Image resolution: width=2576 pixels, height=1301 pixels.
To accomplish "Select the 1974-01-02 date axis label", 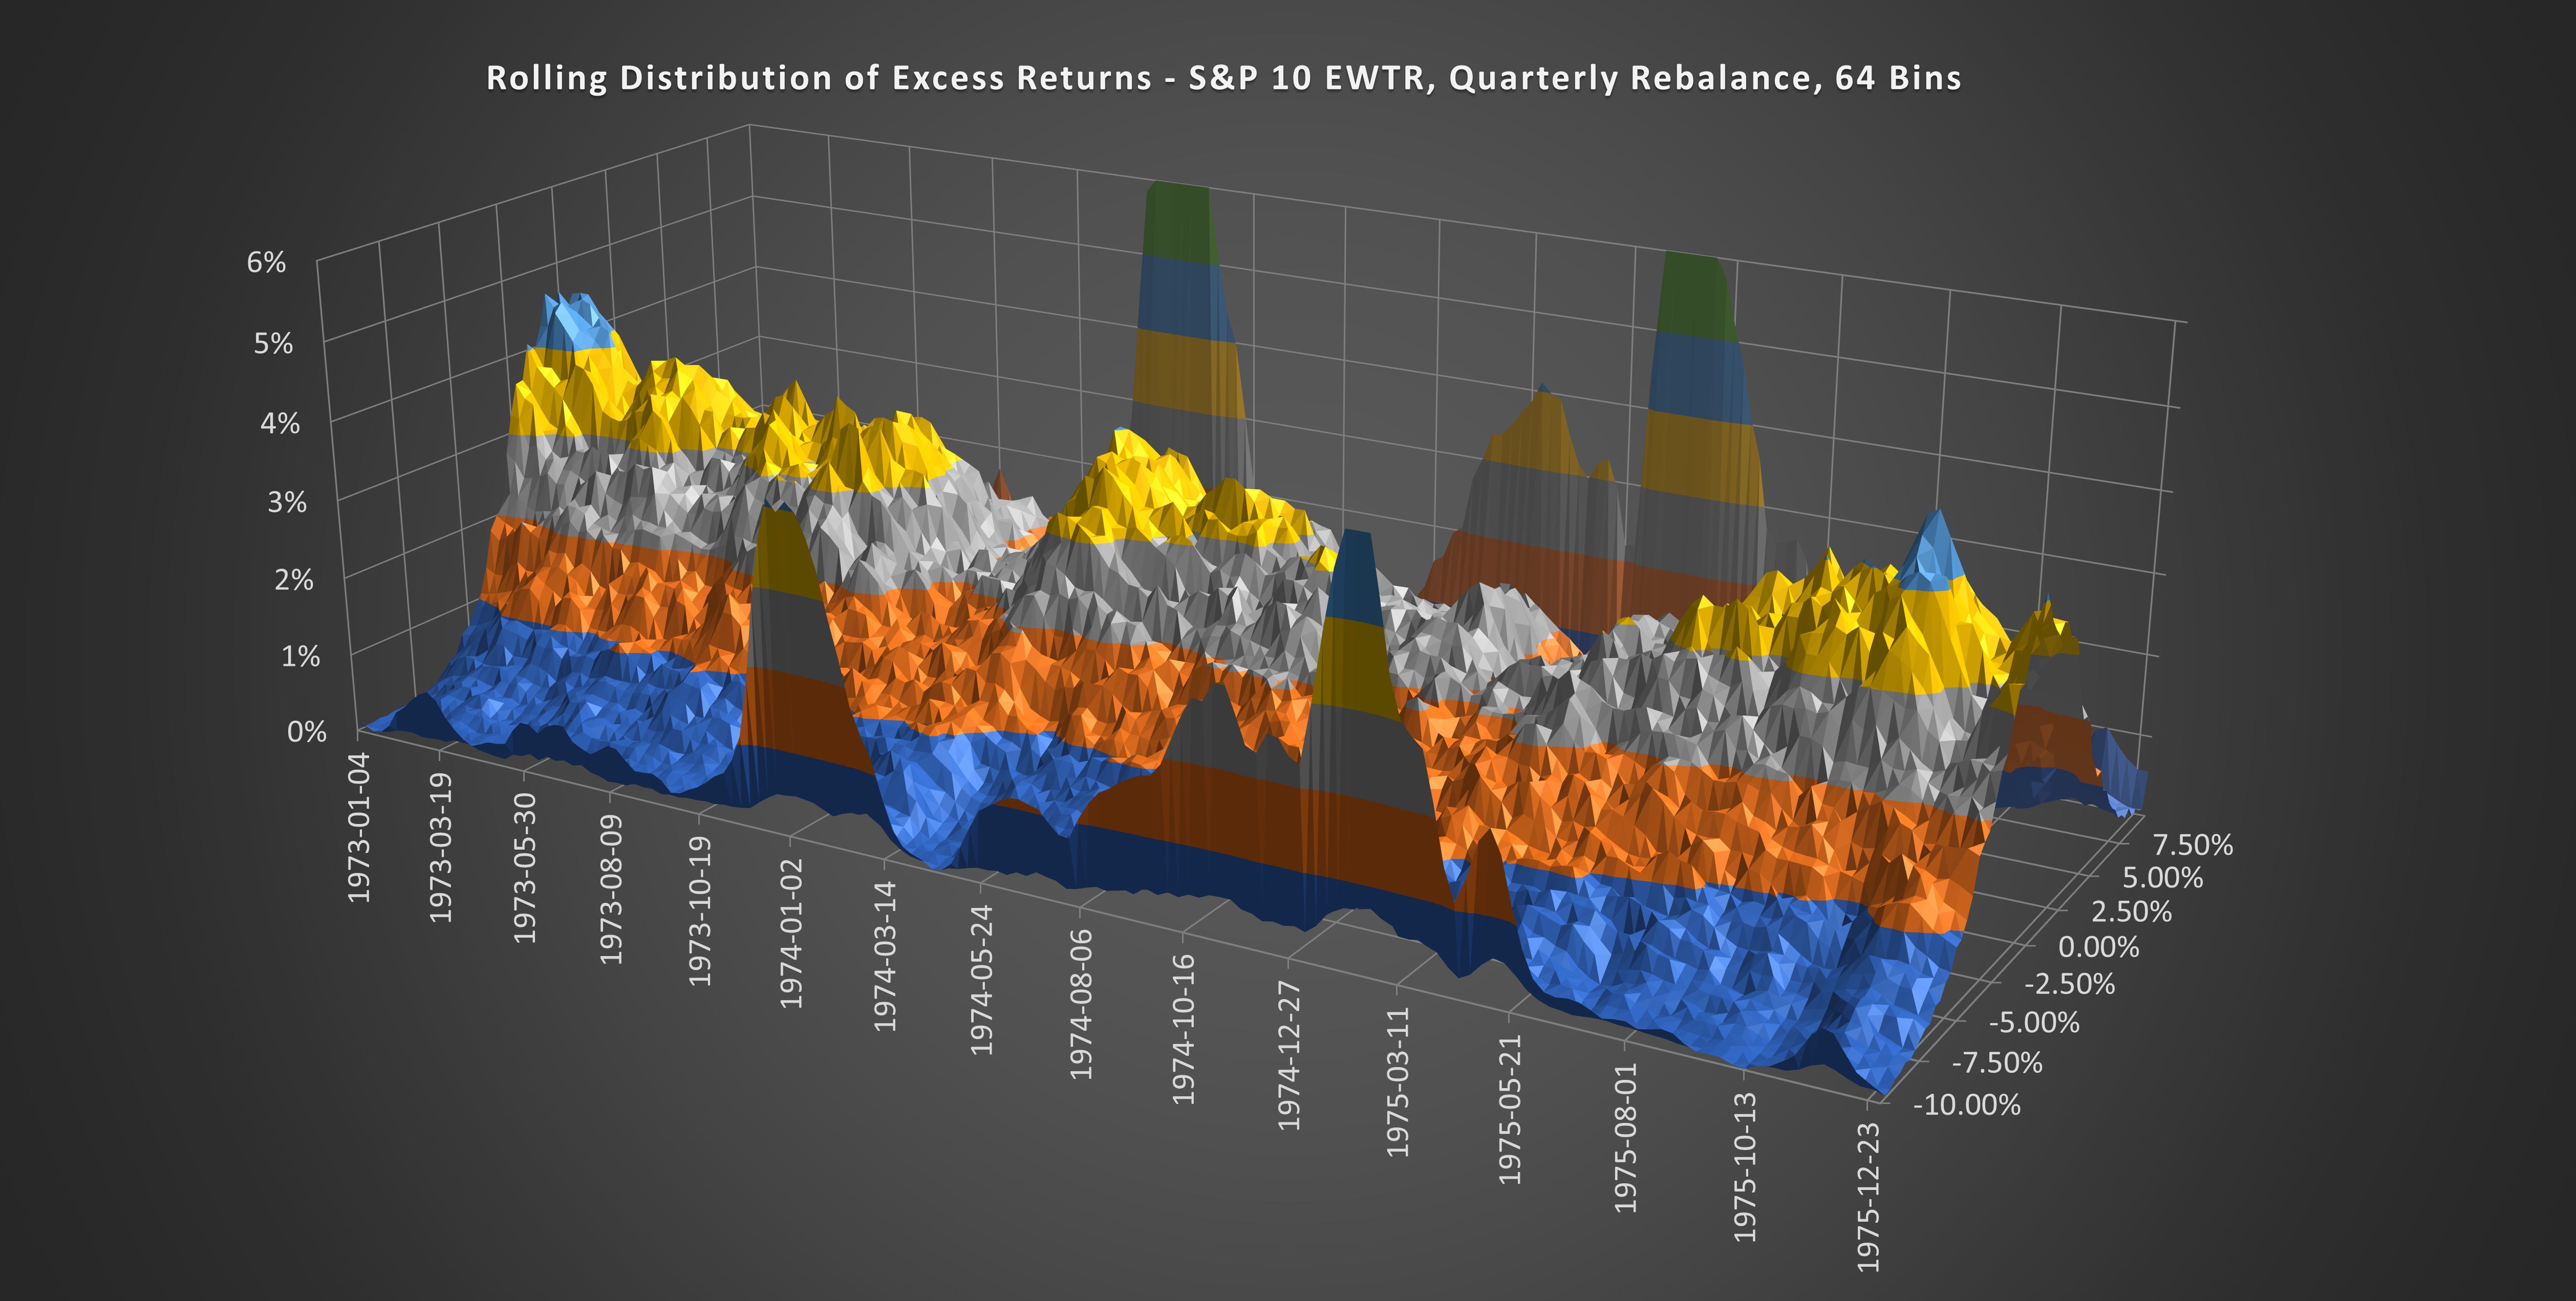I will tap(791, 933).
